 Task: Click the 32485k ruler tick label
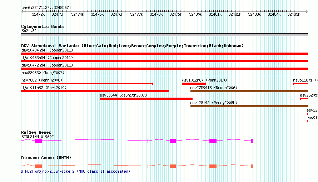[x=294, y=14]
